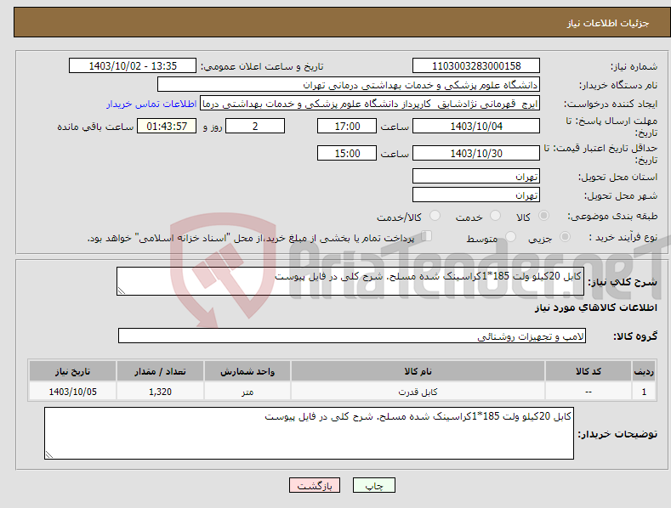
Task: Select the کالا radio button
Action: [543, 216]
